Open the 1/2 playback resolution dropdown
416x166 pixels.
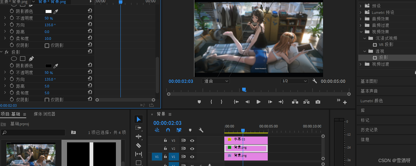pos(294,81)
